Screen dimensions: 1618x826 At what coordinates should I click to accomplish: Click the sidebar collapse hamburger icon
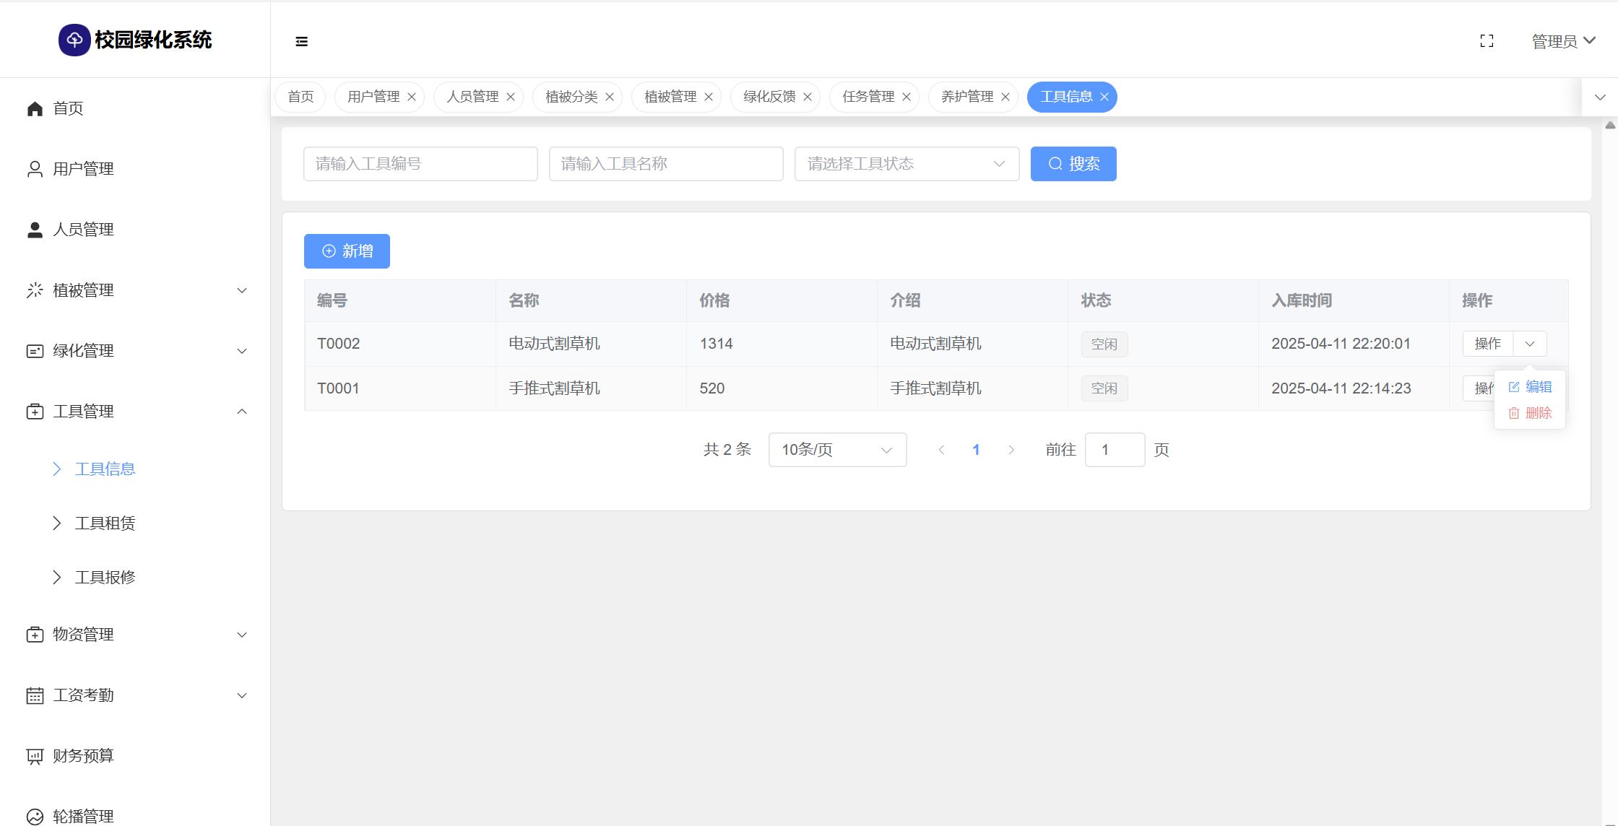click(302, 42)
